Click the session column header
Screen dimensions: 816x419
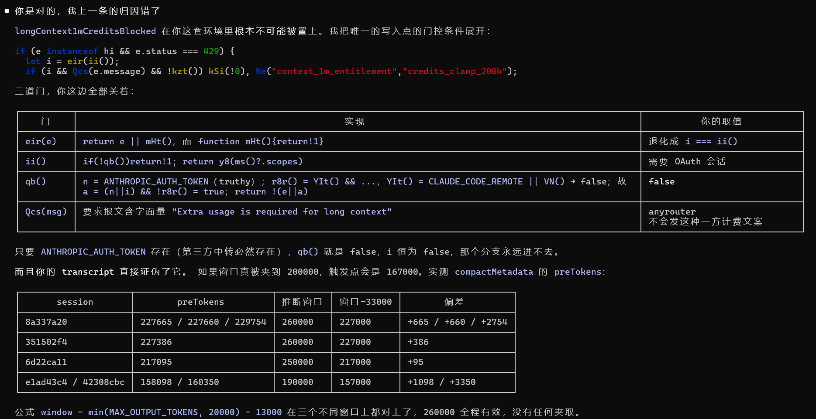point(75,302)
